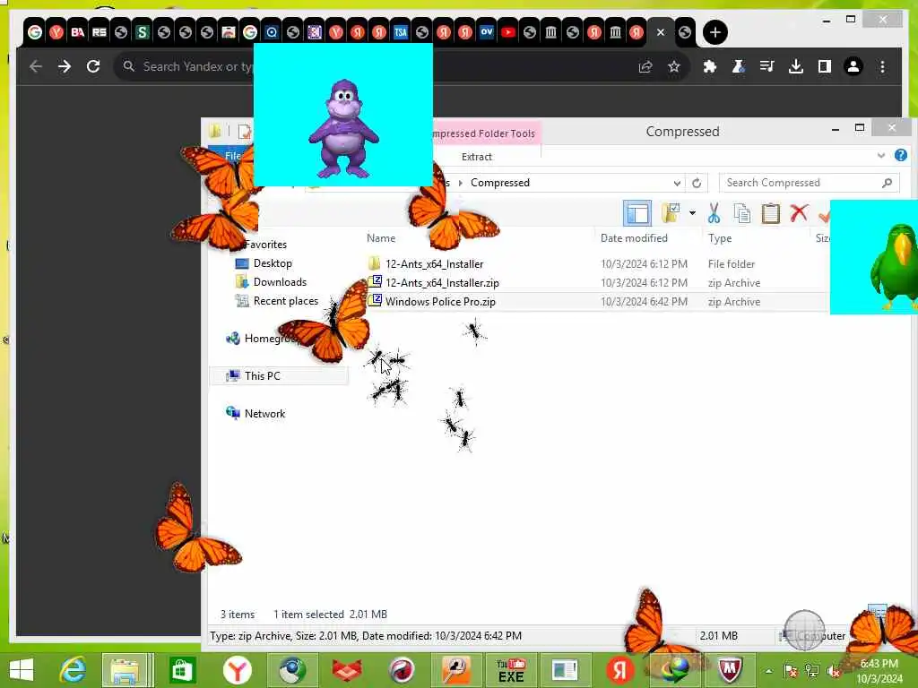Select the Windows Police Pro.zip file

pyautogui.click(x=440, y=302)
